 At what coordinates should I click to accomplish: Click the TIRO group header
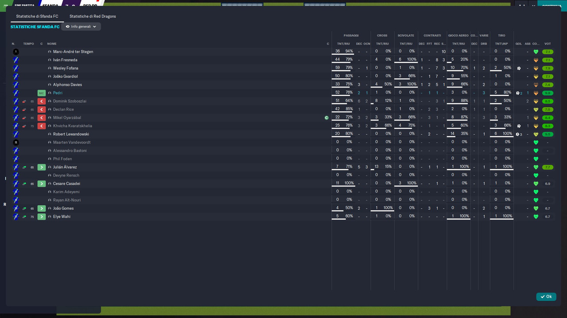501,35
